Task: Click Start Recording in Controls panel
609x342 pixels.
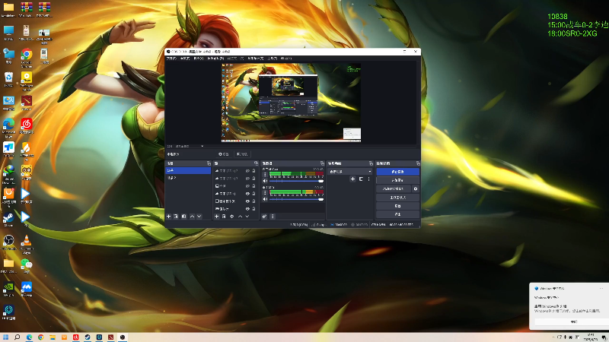Action: pyautogui.click(x=397, y=180)
